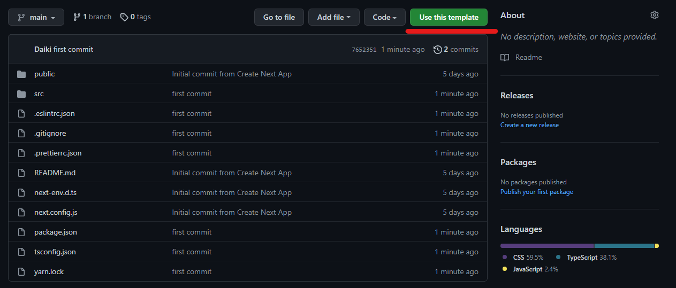Open the yarn.lock file
Image resolution: width=676 pixels, height=288 pixels.
pos(49,271)
